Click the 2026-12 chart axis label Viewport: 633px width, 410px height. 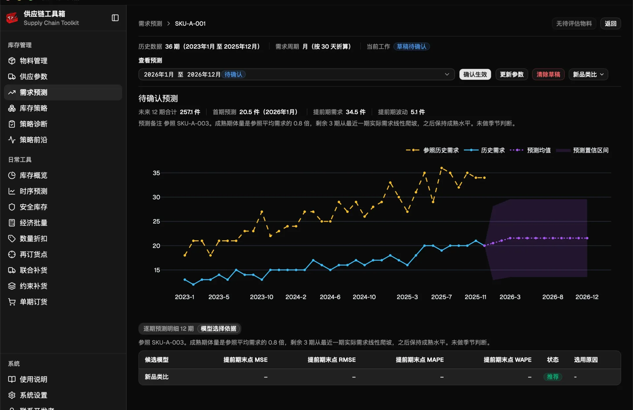(x=587, y=297)
